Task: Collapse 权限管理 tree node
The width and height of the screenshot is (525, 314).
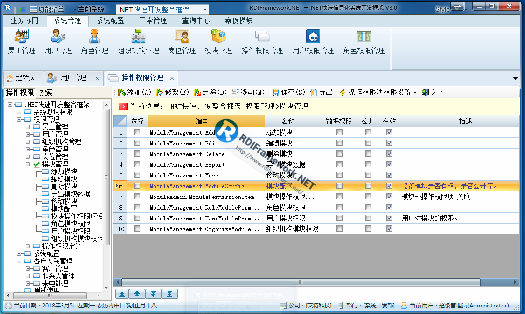Action: coord(19,119)
